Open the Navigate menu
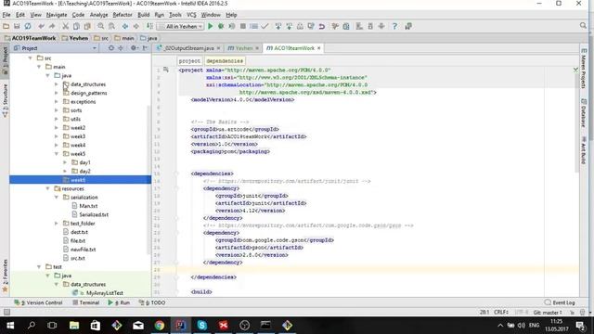Image resolution: width=594 pixels, height=334 pixels. pyautogui.click(x=57, y=15)
